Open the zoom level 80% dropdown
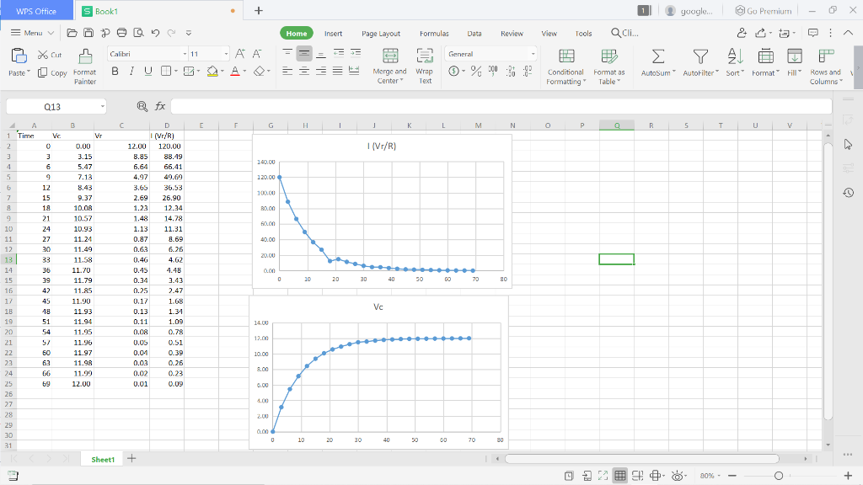Viewport: 863px width, 485px height. (x=710, y=476)
